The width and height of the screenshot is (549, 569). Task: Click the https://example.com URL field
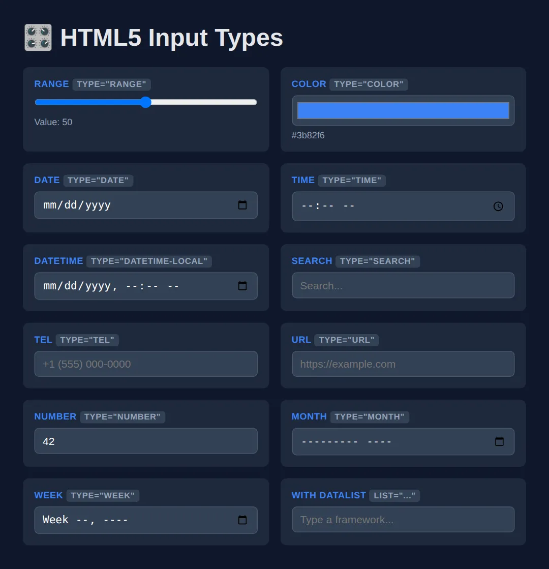pyautogui.click(x=403, y=364)
